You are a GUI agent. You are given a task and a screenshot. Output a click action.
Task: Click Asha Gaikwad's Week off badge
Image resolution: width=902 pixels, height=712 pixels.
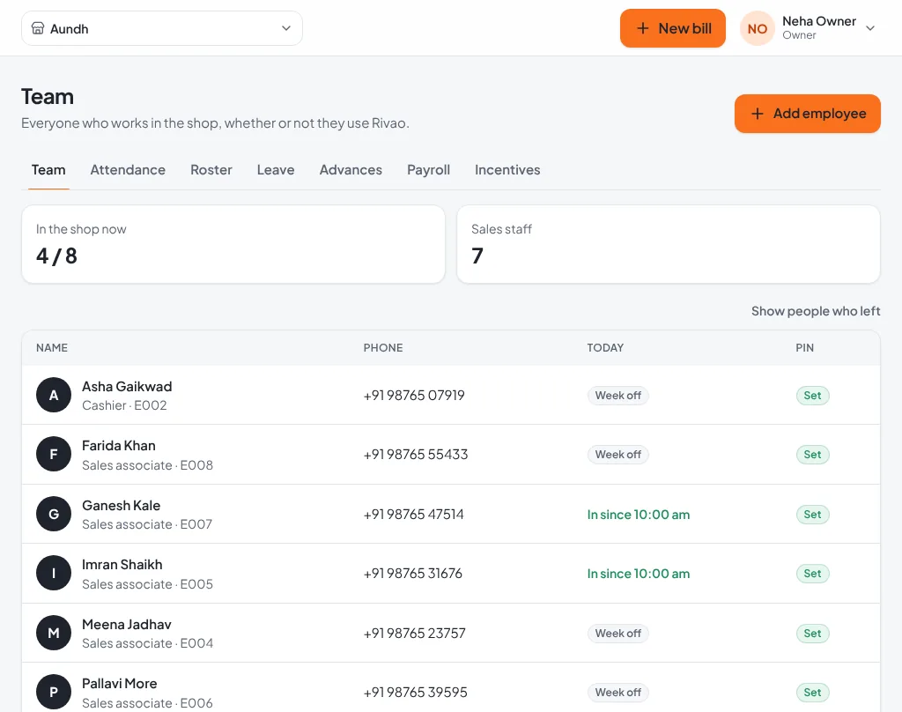[617, 396]
